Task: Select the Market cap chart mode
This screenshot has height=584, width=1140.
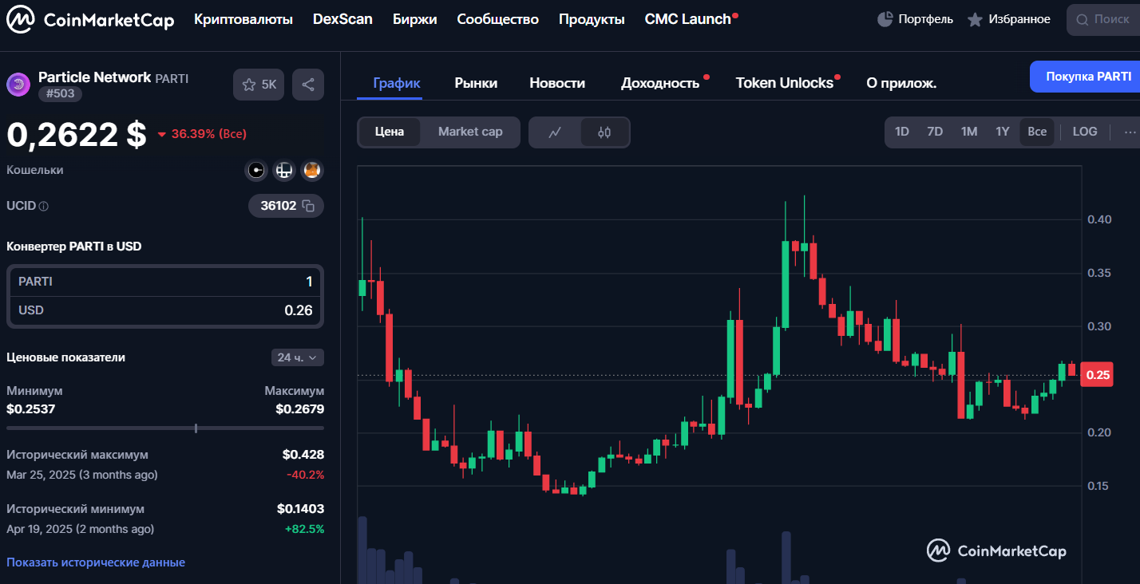Action: [470, 132]
